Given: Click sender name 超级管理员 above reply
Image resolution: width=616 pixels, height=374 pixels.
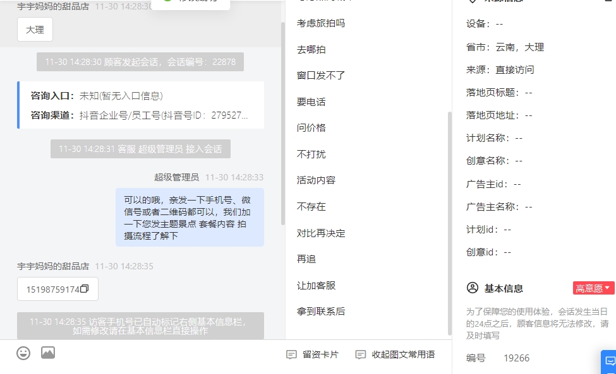Looking at the screenshot, I should (x=176, y=177).
